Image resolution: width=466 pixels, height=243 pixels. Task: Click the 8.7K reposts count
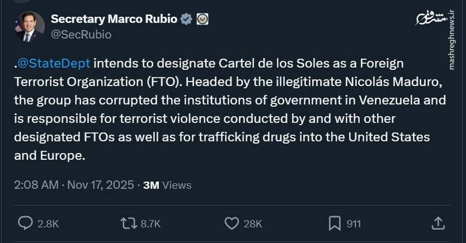click(150, 223)
